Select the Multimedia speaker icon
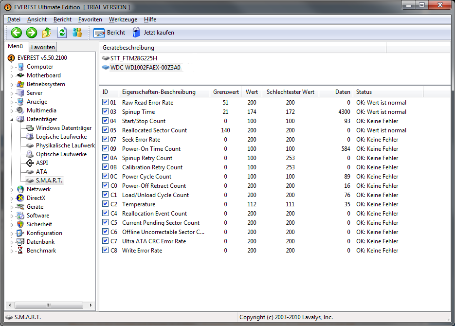Viewport: 455px width, 326px height. tap(20, 110)
